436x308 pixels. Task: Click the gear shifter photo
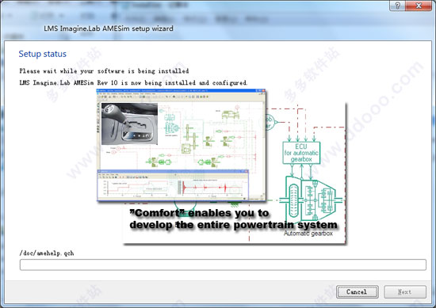[x=129, y=124]
